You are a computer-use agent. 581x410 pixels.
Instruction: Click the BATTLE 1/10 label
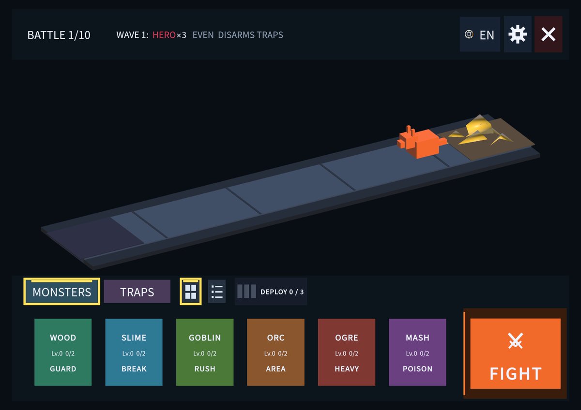point(59,35)
